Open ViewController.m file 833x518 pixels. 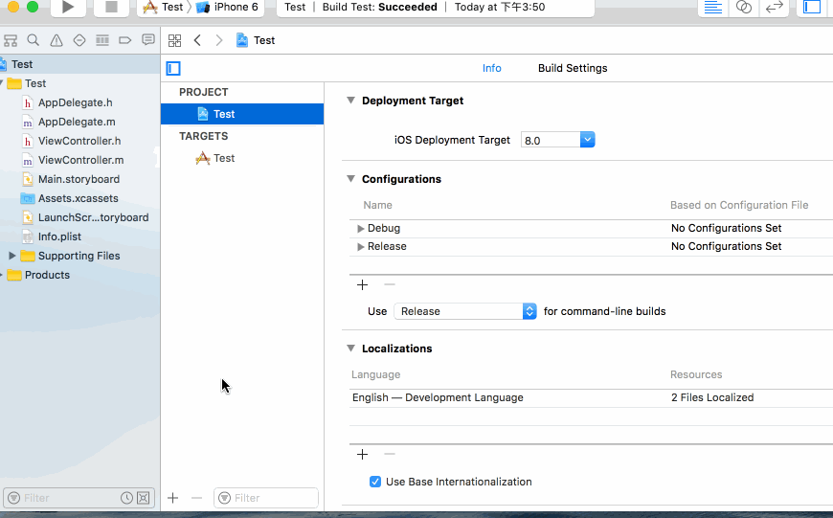pyautogui.click(x=80, y=160)
